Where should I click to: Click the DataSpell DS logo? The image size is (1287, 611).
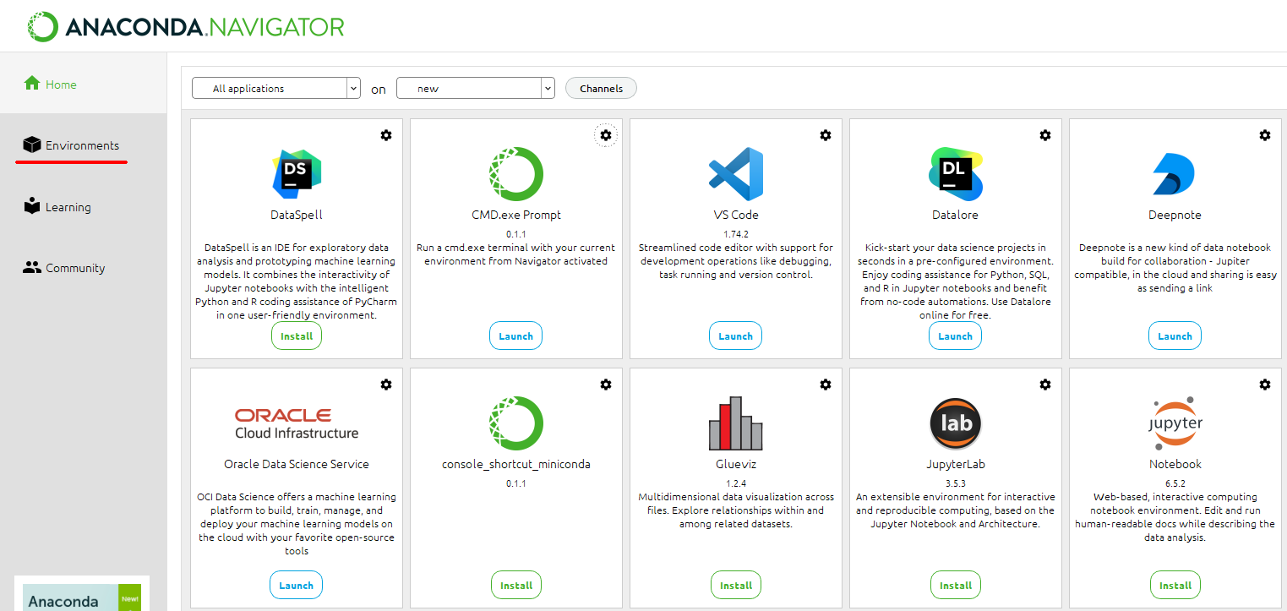click(x=297, y=173)
